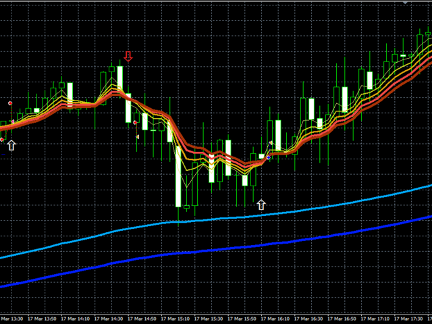Viewport: 432px width, 324px height.
Task: Select the red dot beside the left white arrow
Action: 2,139
